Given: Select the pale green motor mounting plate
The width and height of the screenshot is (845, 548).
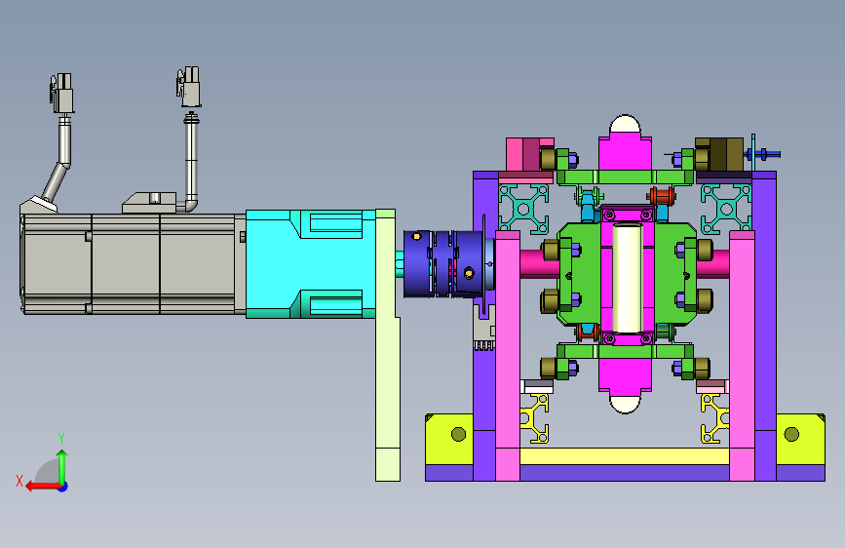Looking at the screenshot, I should (388, 345).
